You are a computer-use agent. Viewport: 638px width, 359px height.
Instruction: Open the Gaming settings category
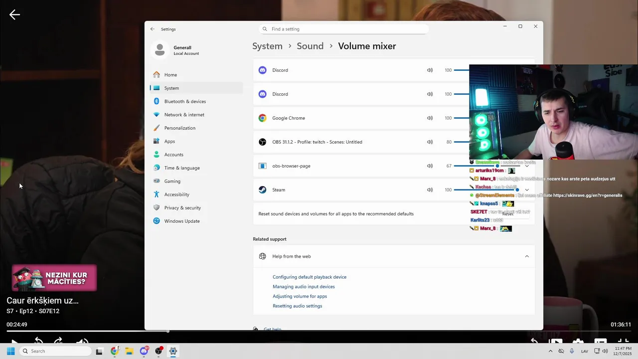[x=196, y=181]
